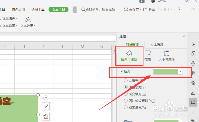Switch to the 绘图工具 ribbon tab
The image size is (199, 122).
click(x=38, y=9)
